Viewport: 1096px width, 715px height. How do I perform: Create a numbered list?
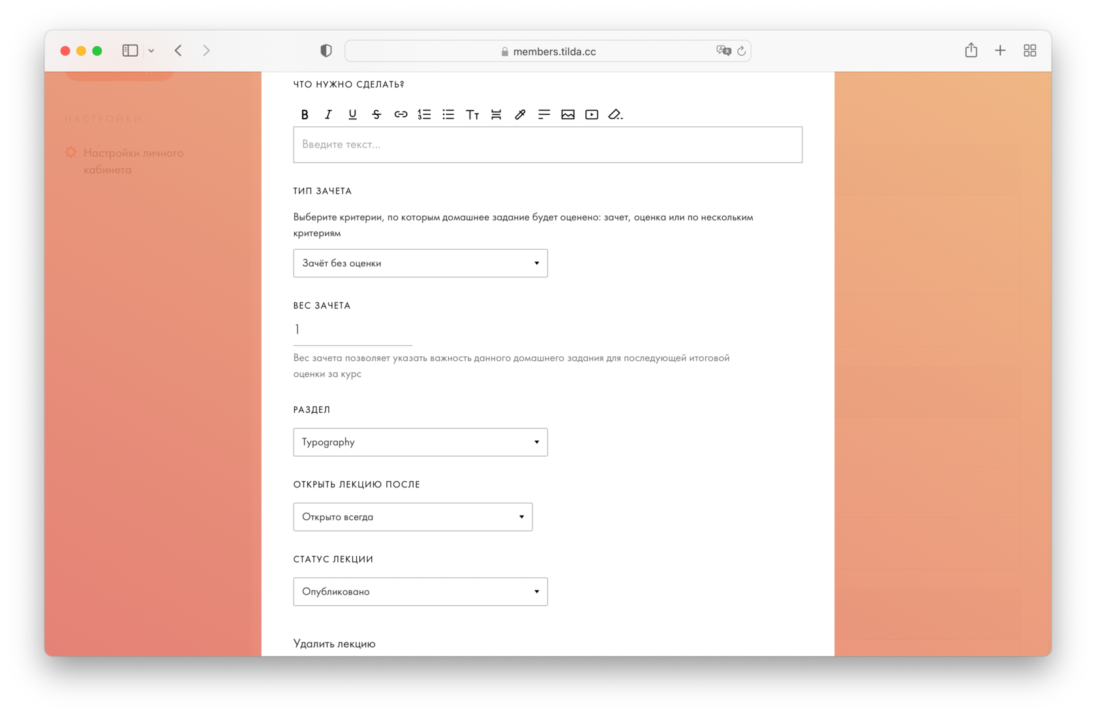424,115
